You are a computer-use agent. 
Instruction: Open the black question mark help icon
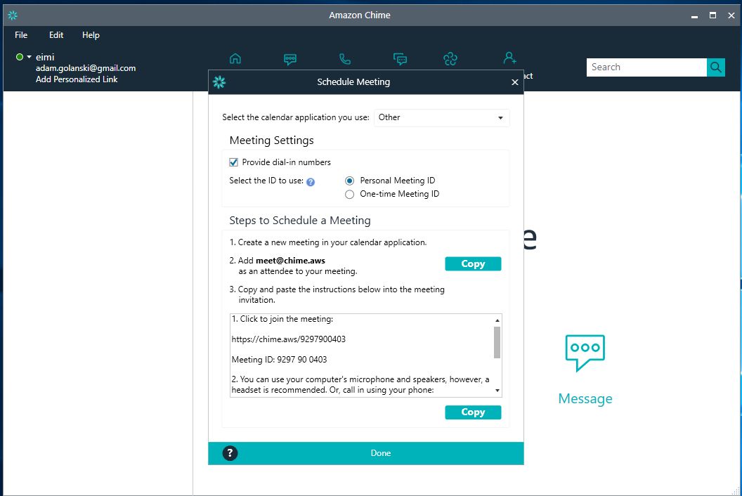230,453
